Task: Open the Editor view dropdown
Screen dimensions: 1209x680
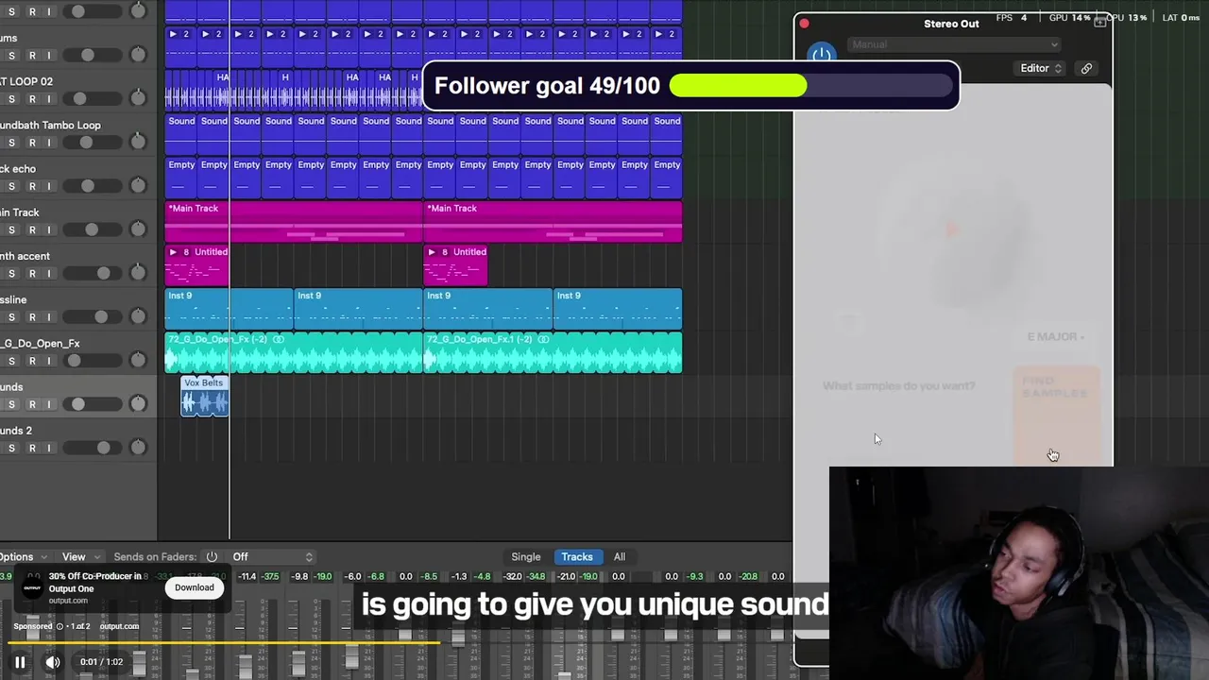Action: 1041,68
